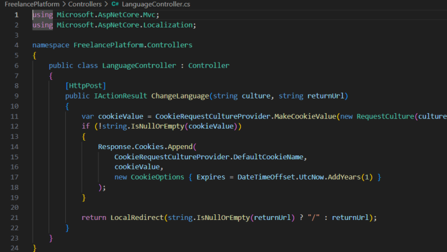Screen dimensions: 447x252
Task: Click the returnUrl parameter on line 9
Action: tap(326, 96)
